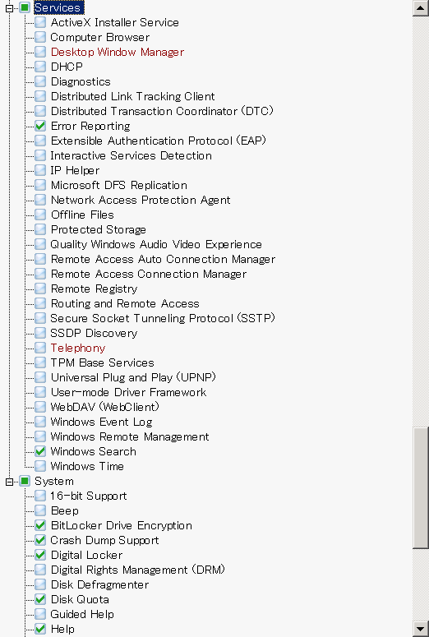Select 'Guided Help' text
Viewport: 429px width, 637px height.
click(82, 614)
